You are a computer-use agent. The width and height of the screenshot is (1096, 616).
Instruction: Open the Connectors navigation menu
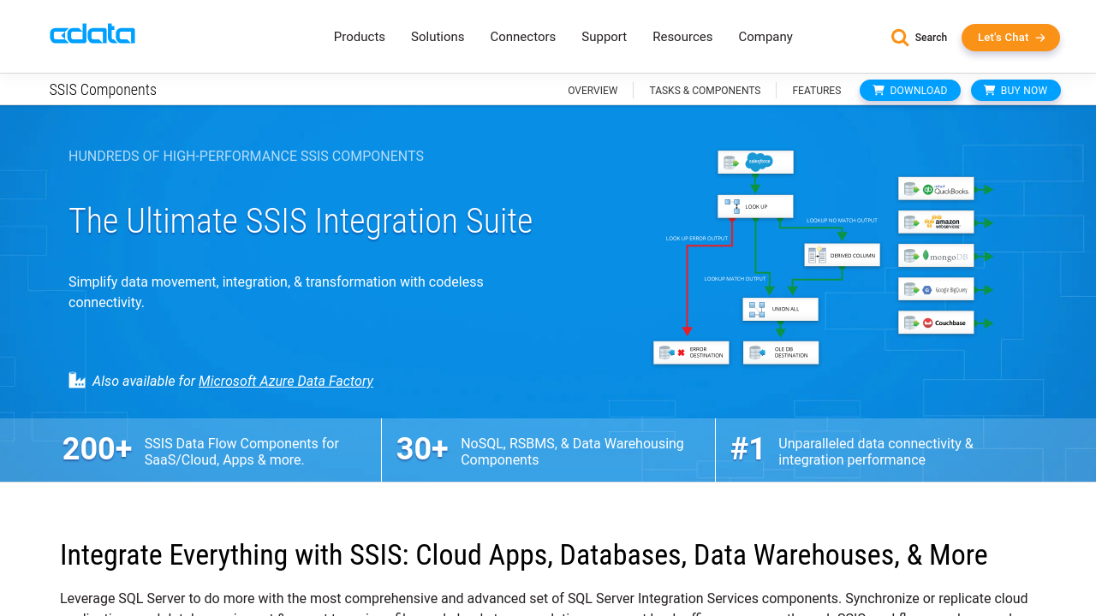(522, 37)
